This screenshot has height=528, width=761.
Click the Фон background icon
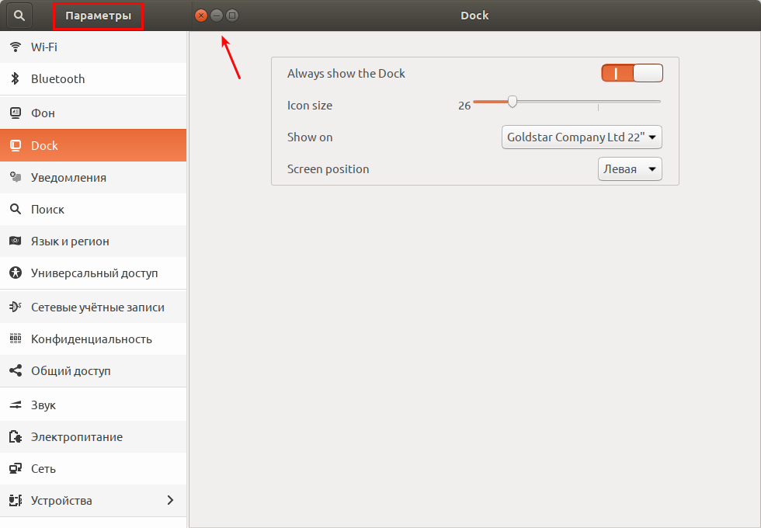pos(16,113)
